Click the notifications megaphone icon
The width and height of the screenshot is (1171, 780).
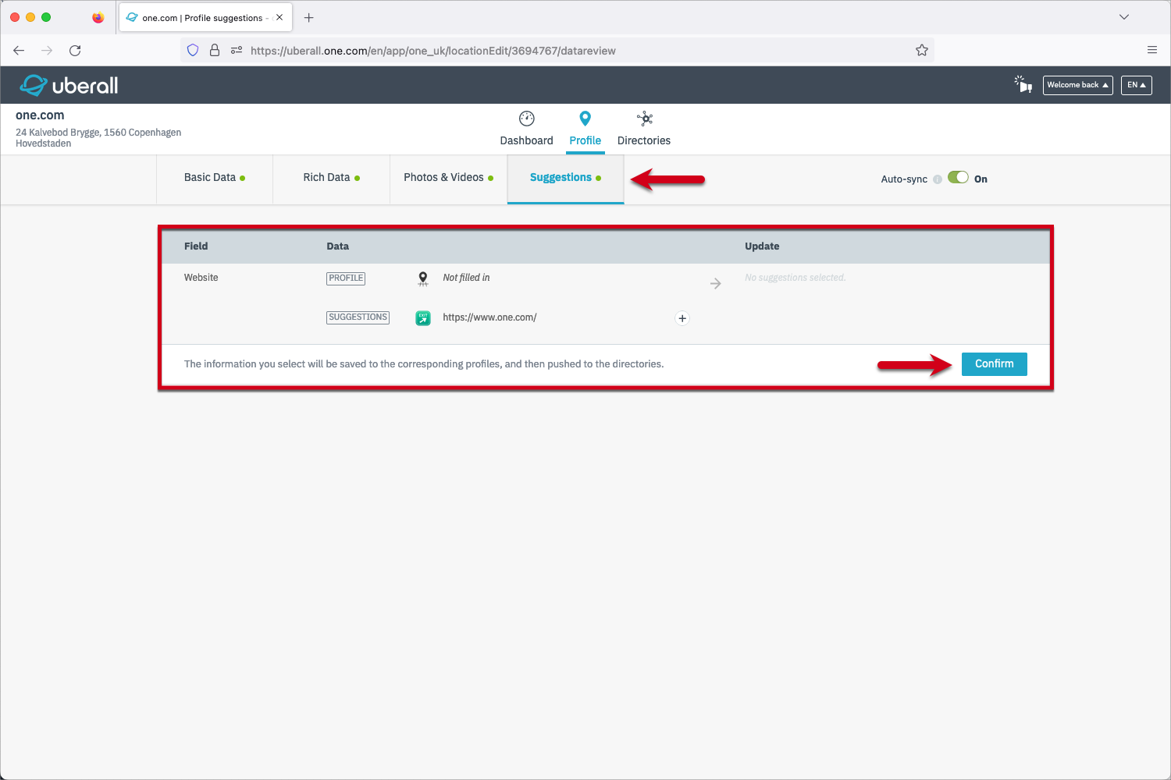(x=1023, y=84)
